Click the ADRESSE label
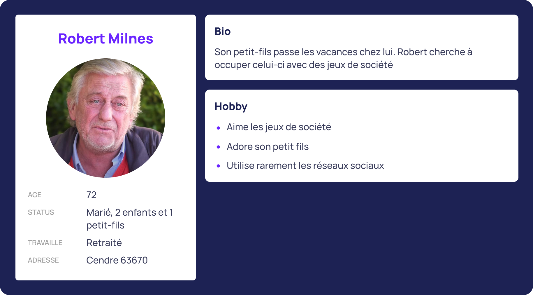 click(x=43, y=260)
